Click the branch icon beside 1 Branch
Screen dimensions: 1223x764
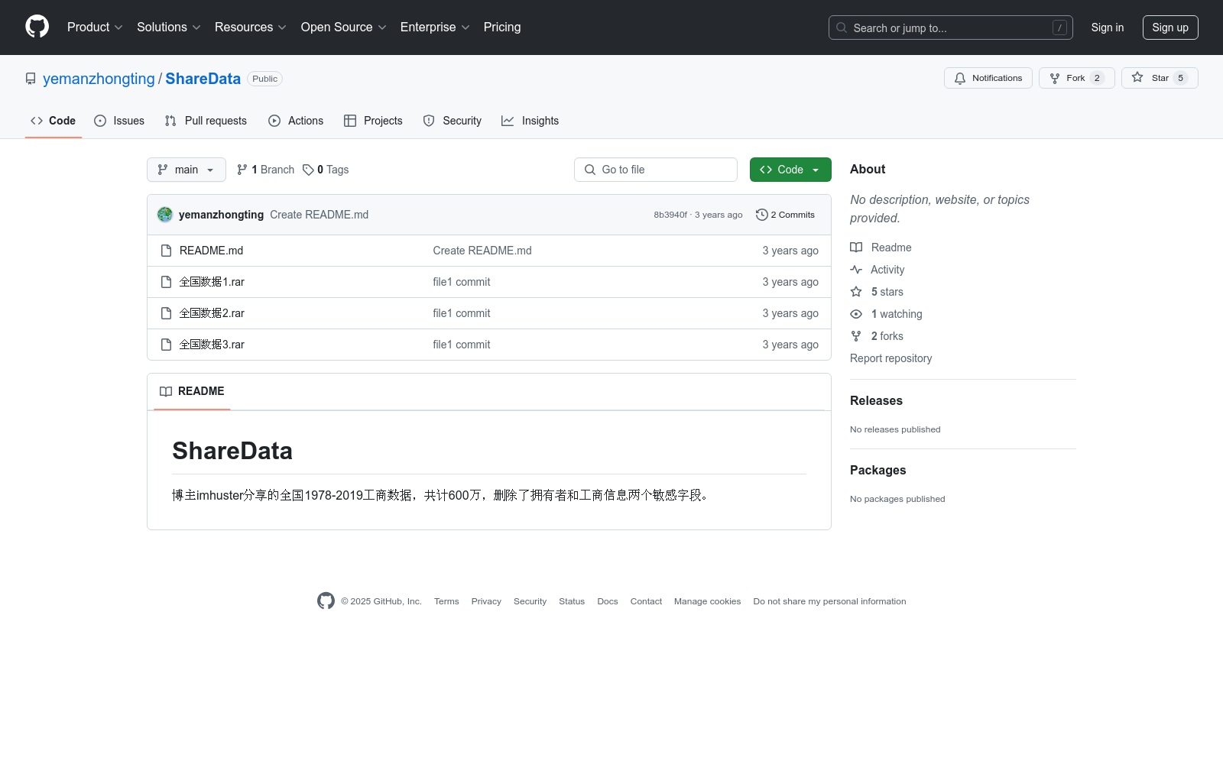tap(242, 170)
